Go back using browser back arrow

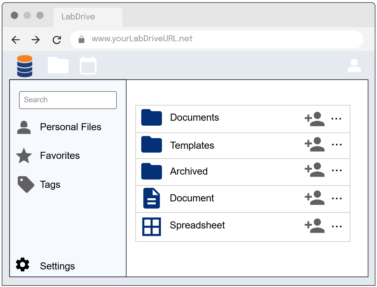[x=16, y=40]
